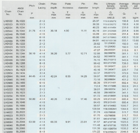Click the LH2022 chain number cell
Viewport: 140px width, 133px height.
tap(8, 21)
